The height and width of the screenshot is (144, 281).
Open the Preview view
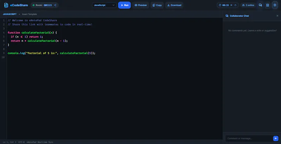pos(140,5)
